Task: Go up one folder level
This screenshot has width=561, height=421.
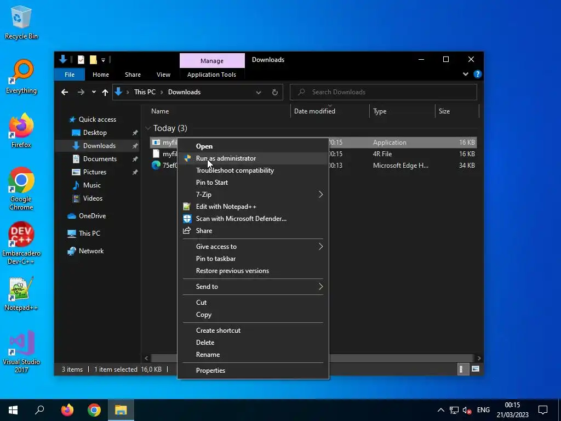Action: coord(105,92)
